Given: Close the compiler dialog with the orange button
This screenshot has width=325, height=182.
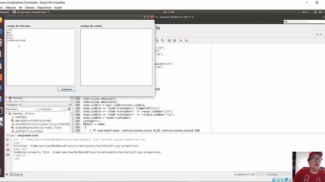Looking at the screenshot, I should coord(152,17).
